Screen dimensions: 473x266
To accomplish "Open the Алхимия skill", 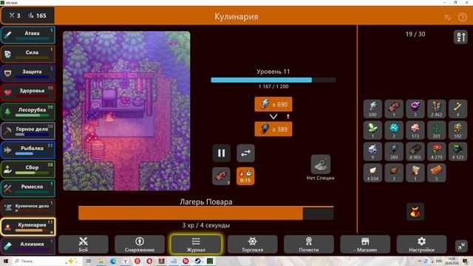I will [28, 245].
